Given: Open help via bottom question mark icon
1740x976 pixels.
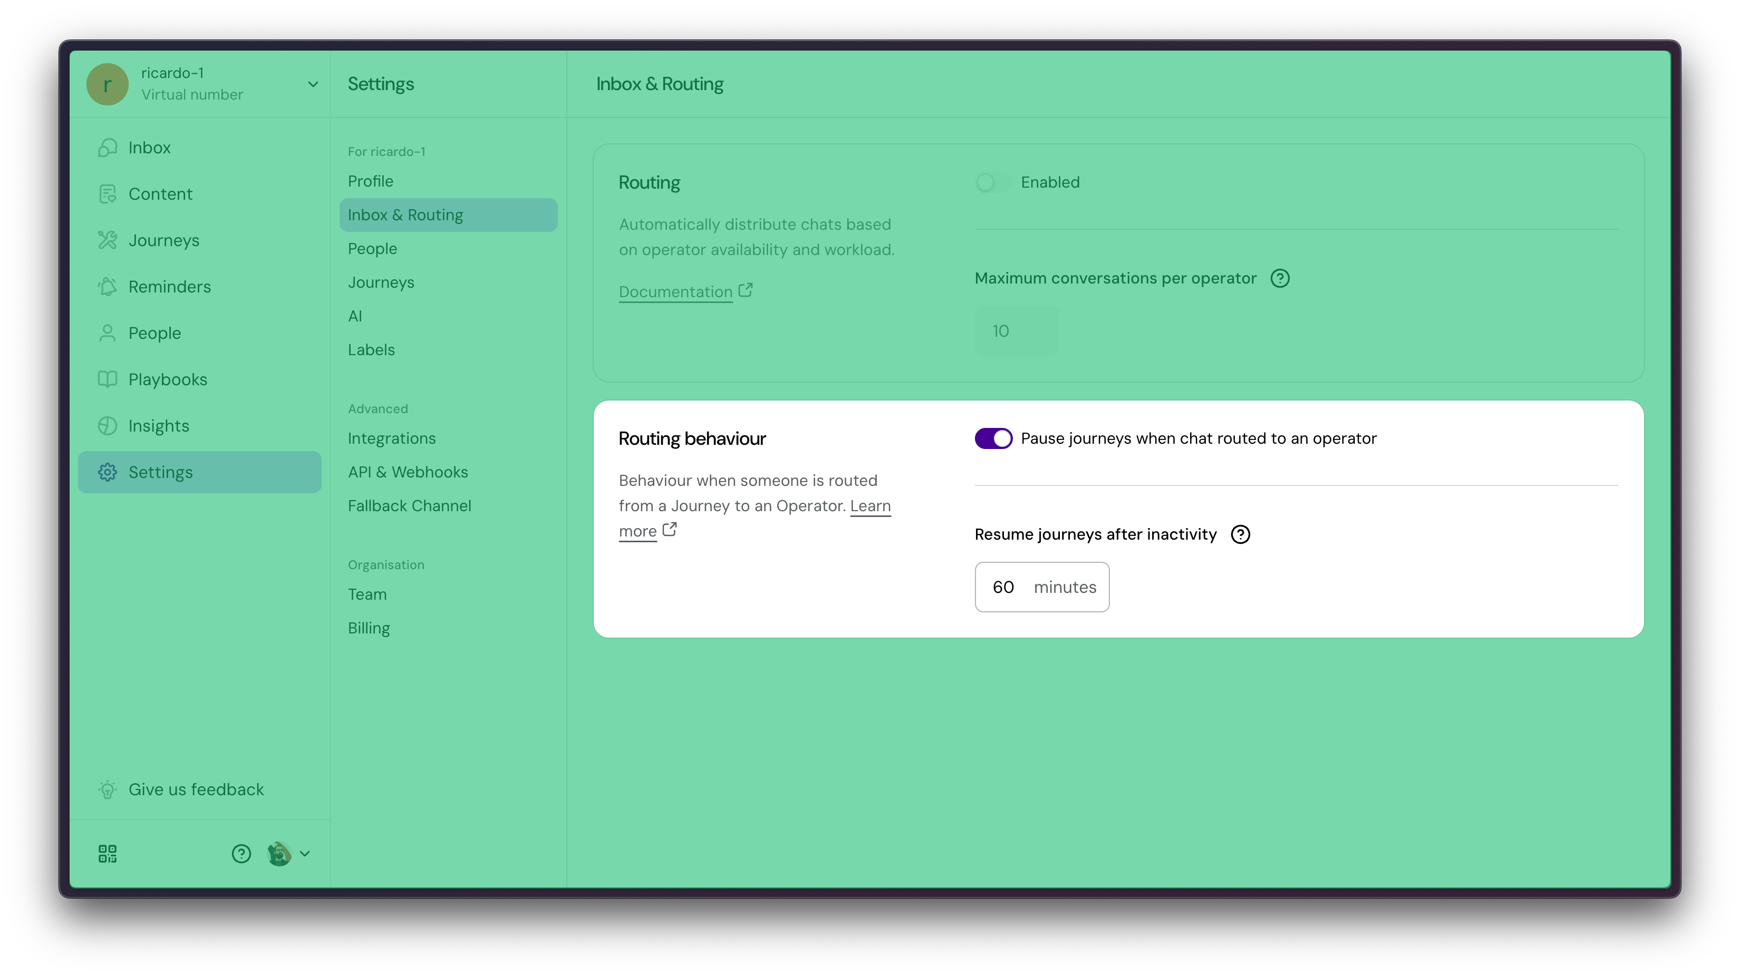Looking at the screenshot, I should [241, 854].
